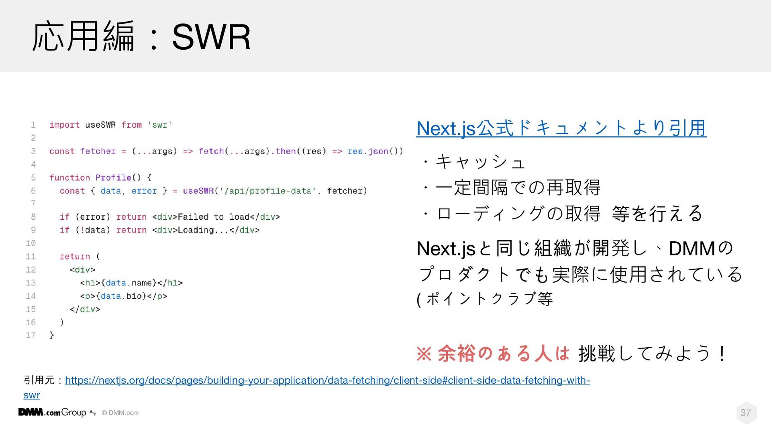Click the nextjs.org docs source URL
This screenshot has width=771, height=433.
tap(327, 380)
